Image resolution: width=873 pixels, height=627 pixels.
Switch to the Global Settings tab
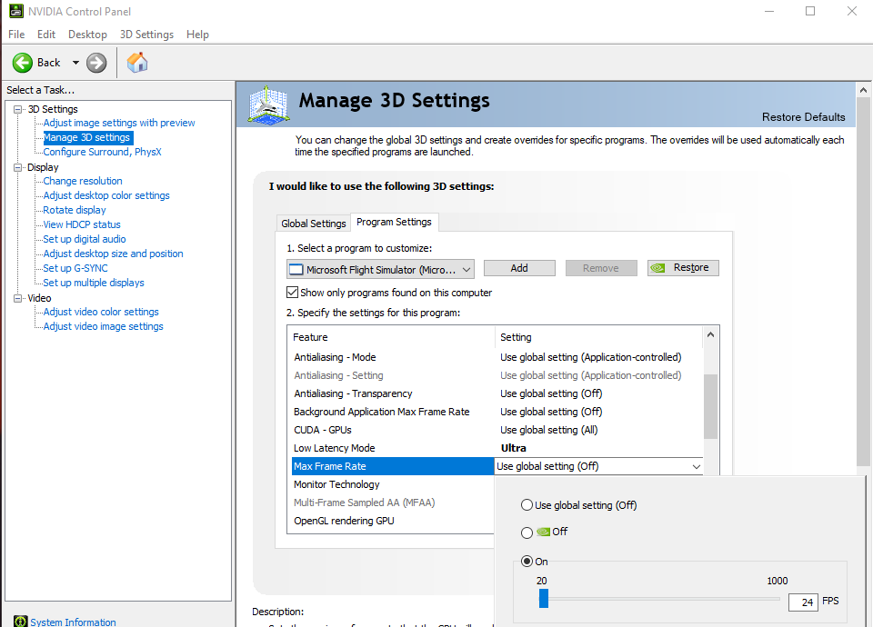[314, 224]
